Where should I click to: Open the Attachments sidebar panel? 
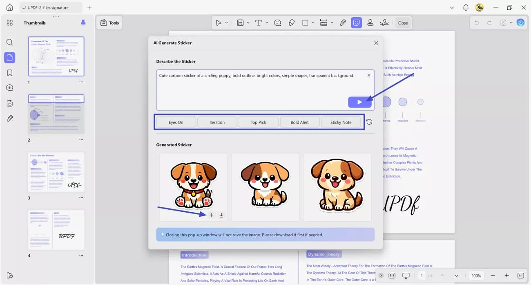click(x=10, y=119)
